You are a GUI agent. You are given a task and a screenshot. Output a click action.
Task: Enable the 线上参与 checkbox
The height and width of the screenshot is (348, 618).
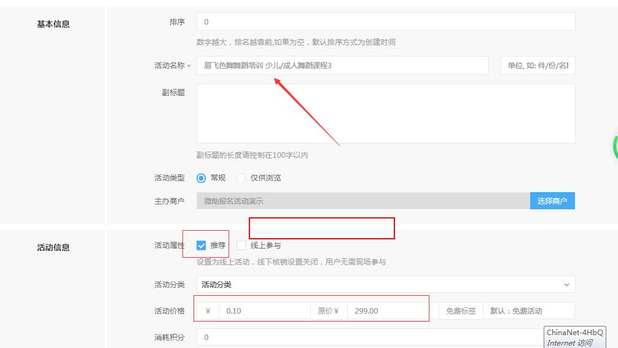[x=241, y=246]
